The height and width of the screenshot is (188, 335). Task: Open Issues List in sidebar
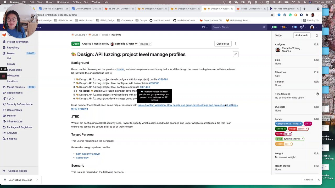click(x=9, y=58)
